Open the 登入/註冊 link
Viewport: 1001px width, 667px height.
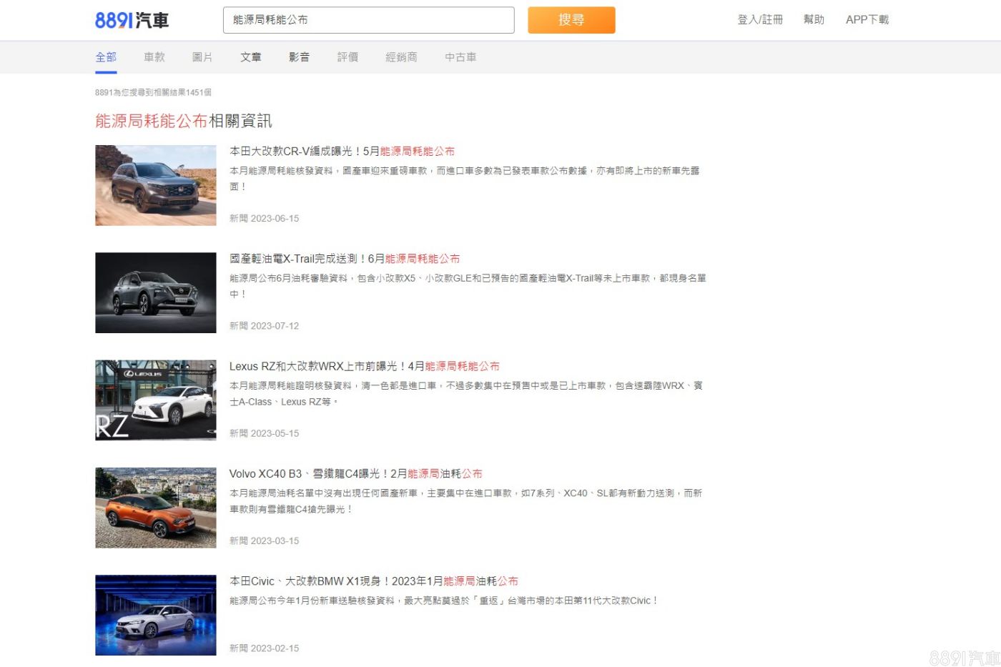tap(759, 20)
